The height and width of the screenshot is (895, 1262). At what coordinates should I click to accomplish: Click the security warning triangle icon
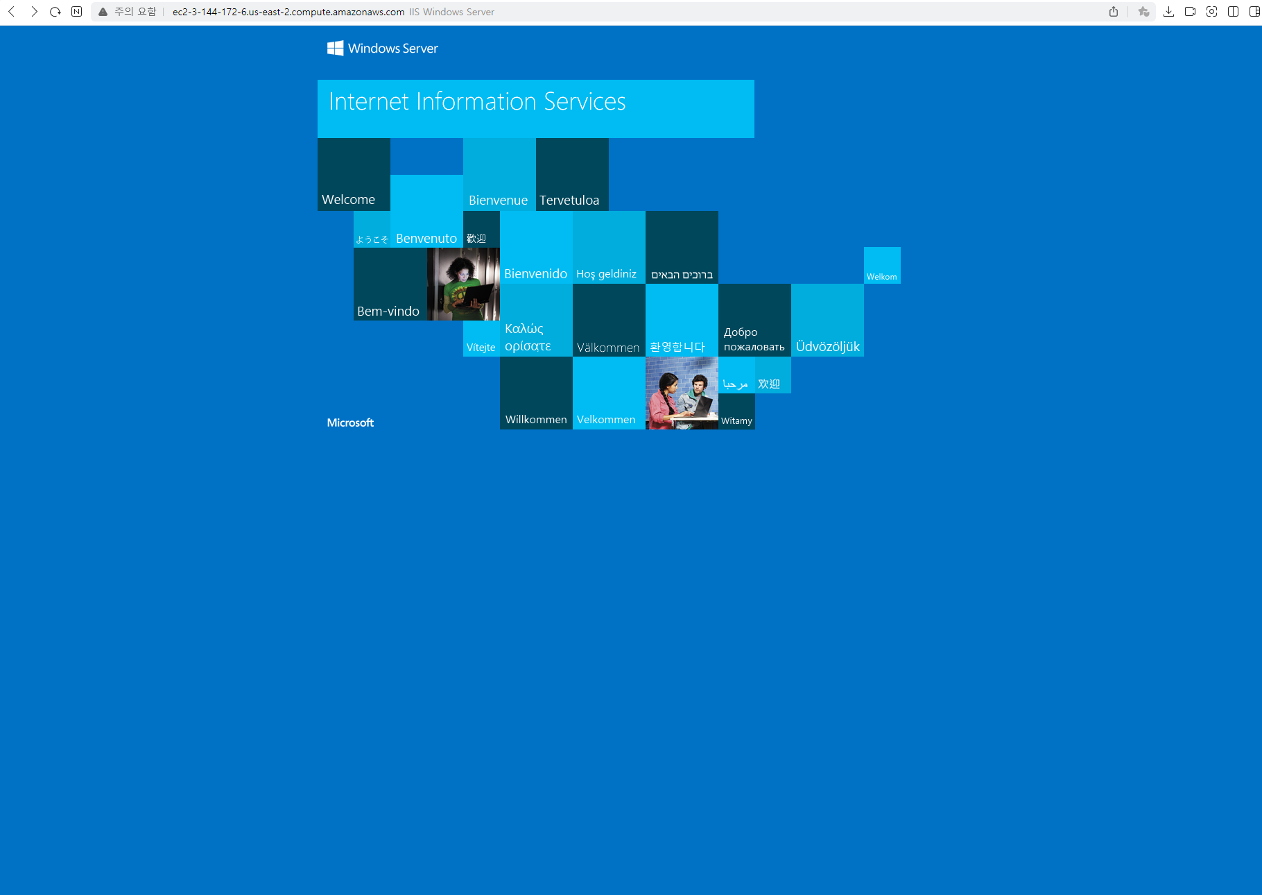point(103,12)
